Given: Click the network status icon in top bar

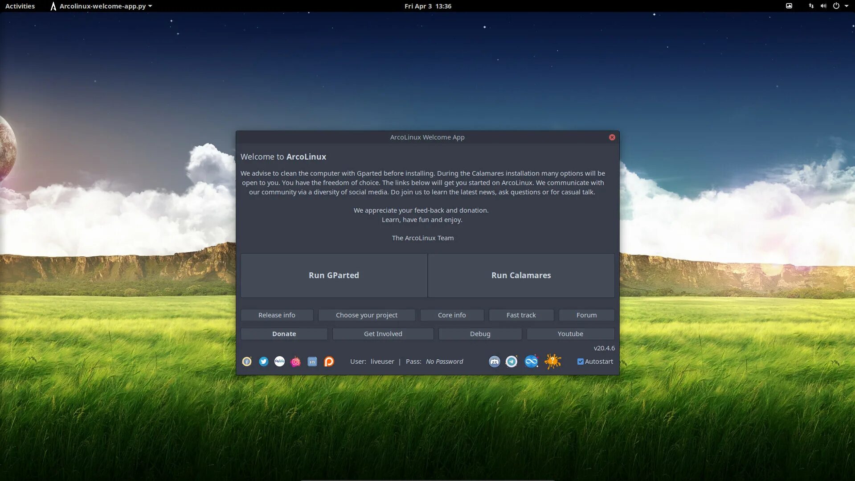Looking at the screenshot, I should click(811, 6).
